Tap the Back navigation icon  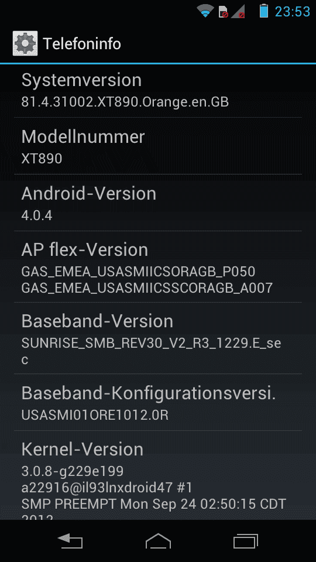(70, 541)
